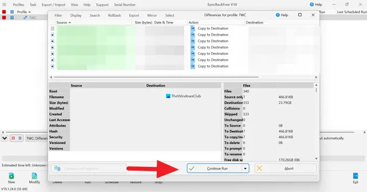Click the chevron-down expander left of task strip

click(4, 138)
